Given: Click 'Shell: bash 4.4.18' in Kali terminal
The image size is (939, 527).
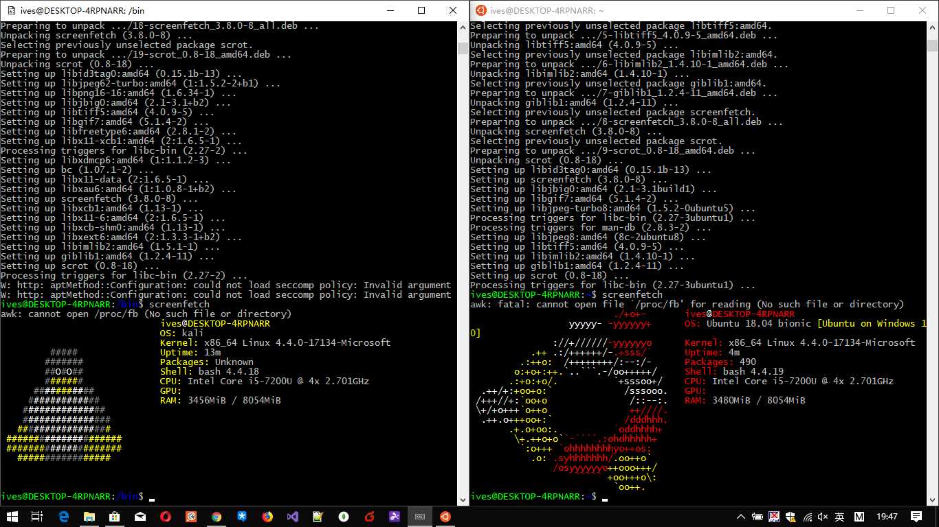Looking at the screenshot, I should tap(209, 371).
